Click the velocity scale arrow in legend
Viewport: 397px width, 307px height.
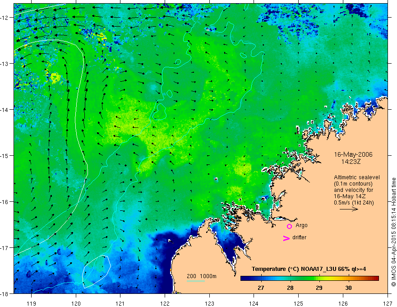pyautogui.click(x=349, y=209)
